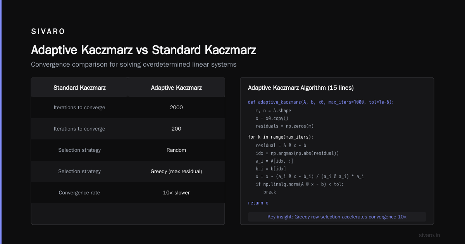465x244 pixels.
Task: Click the main Adaptive vs Standard heading
Action: click(144, 50)
